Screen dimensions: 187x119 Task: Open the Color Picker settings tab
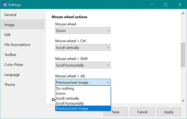pos(14,65)
